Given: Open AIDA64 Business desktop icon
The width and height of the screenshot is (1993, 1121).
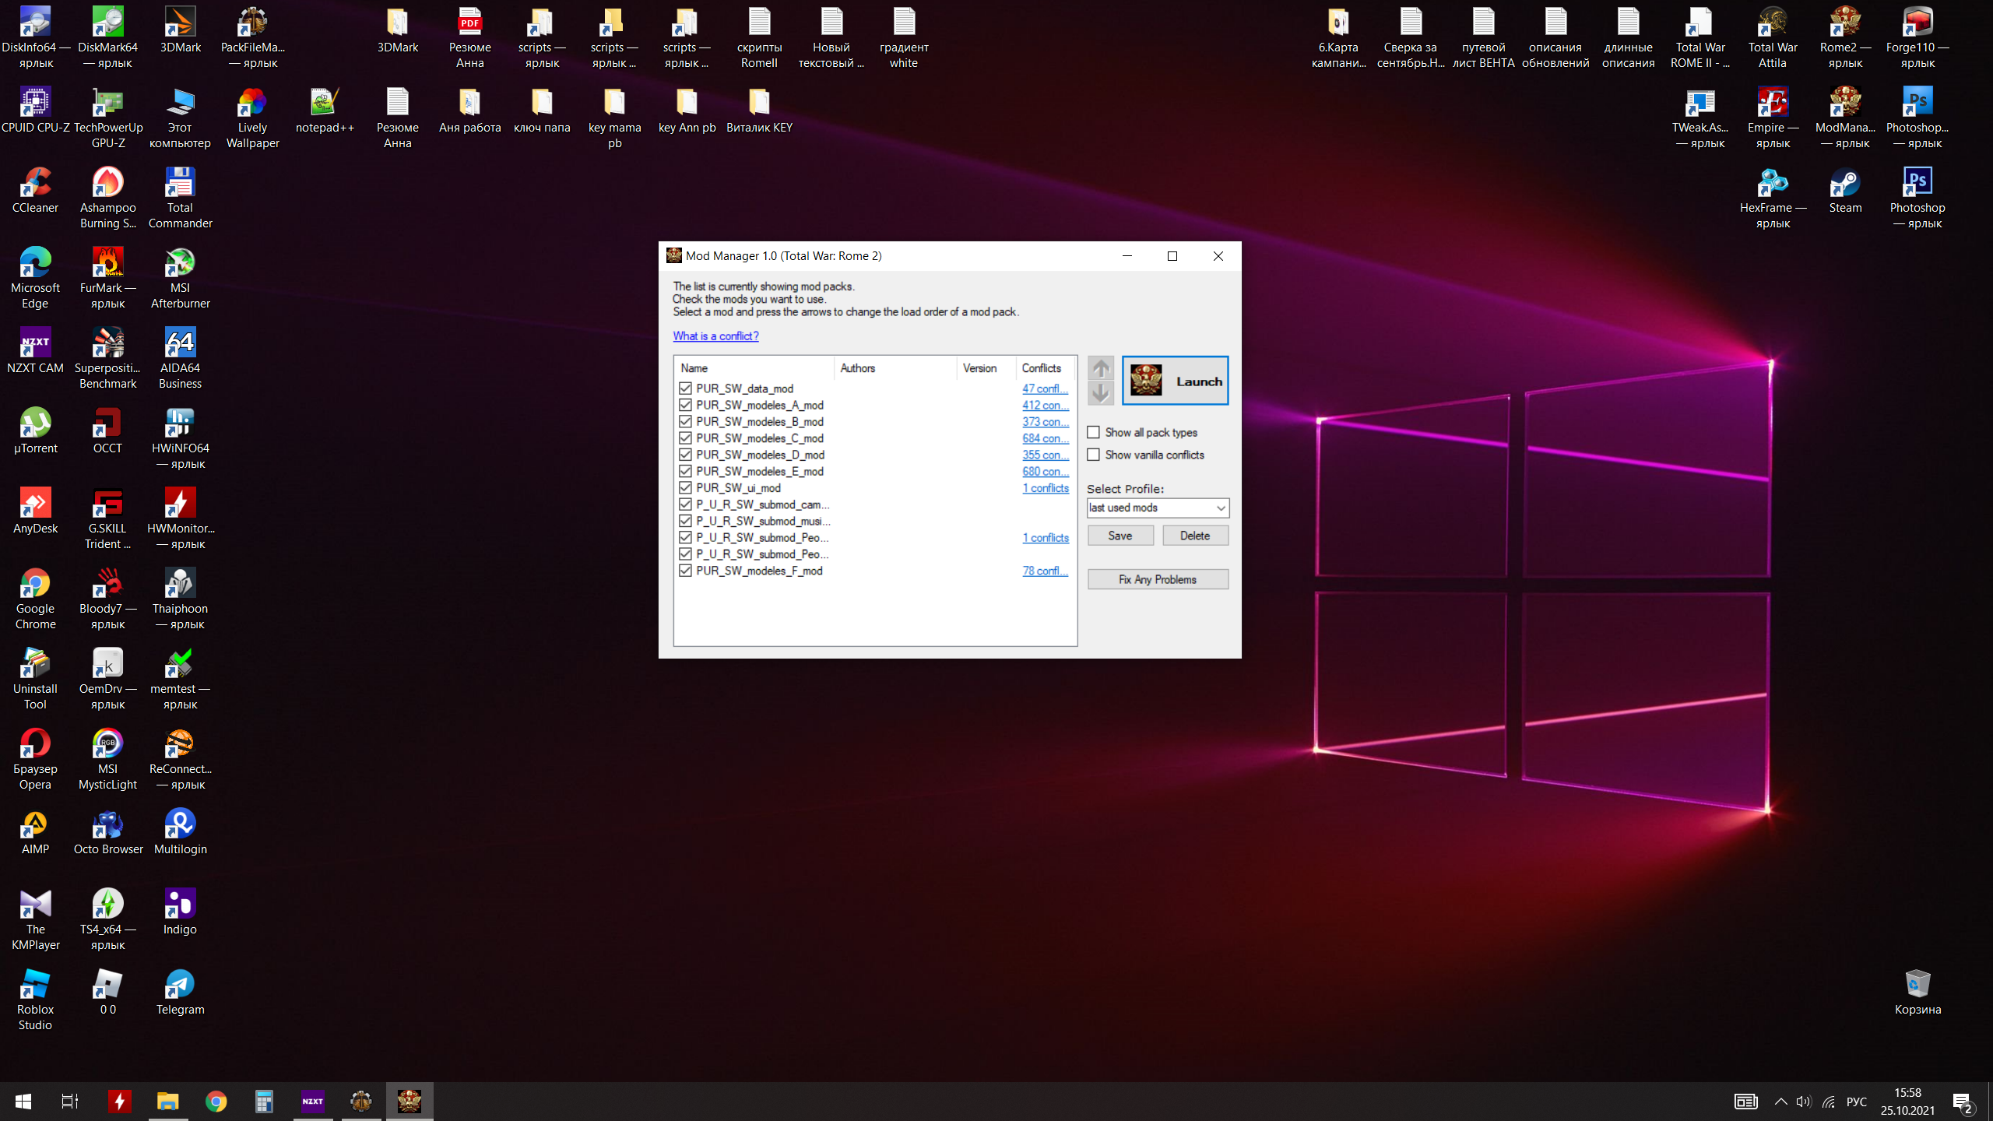Looking at the screenshot, I should [x=180, y=359].
